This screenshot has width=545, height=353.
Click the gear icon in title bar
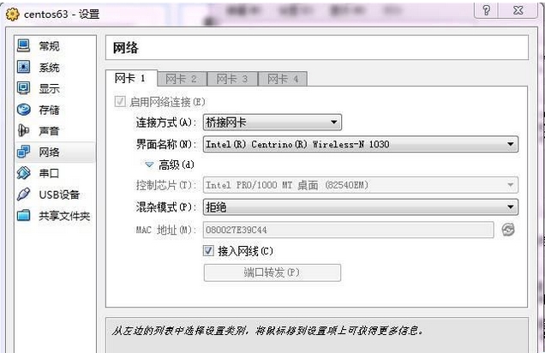pos(13,15)
